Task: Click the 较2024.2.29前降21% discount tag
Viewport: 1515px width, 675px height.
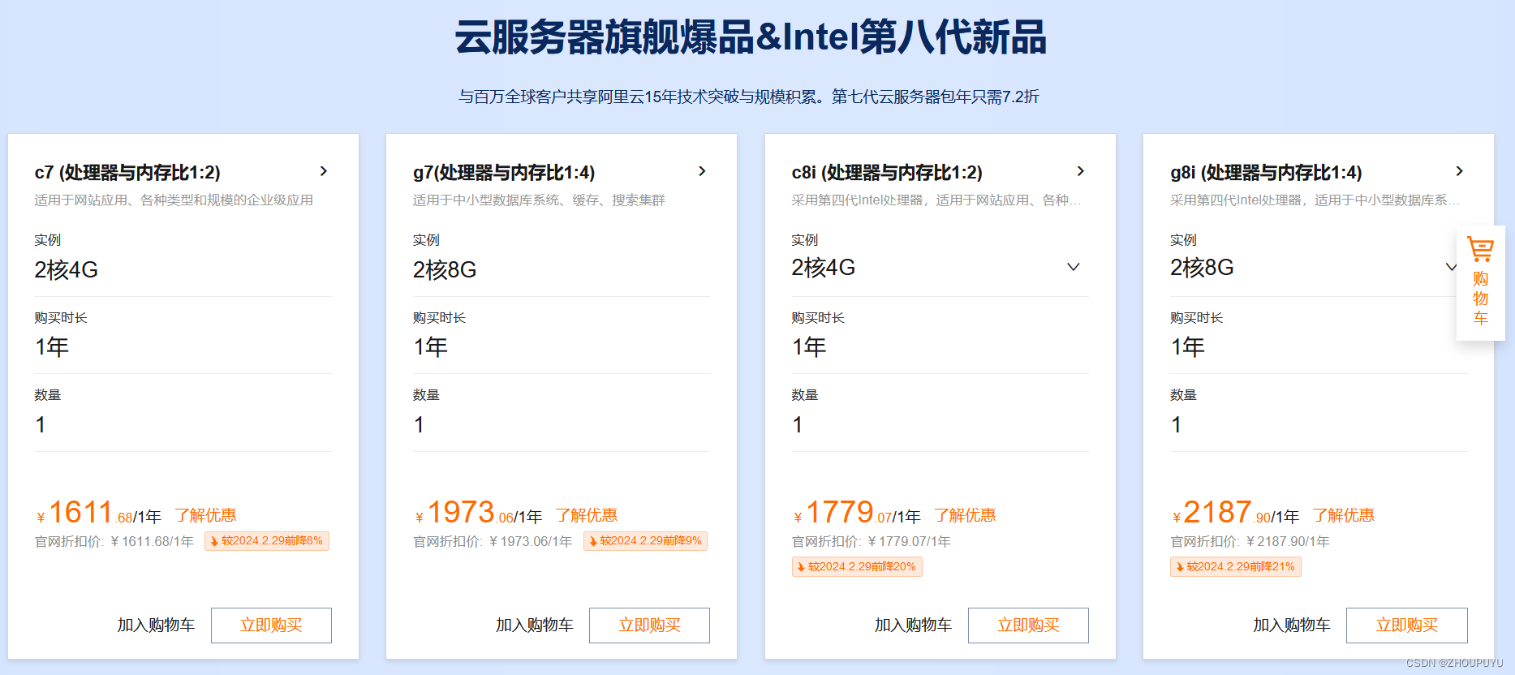Action: point(1236,567)
